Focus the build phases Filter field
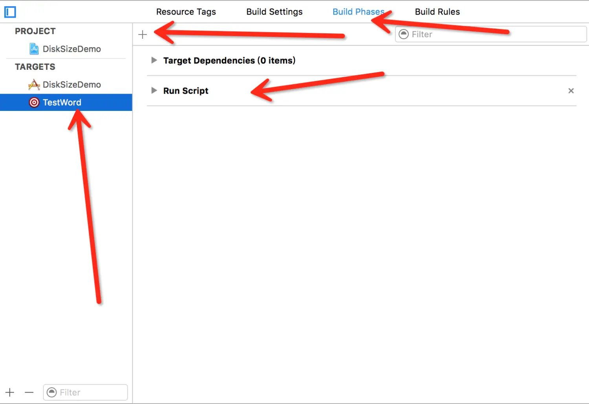Screen dimensions: 589x404 [x=491, y=34]
